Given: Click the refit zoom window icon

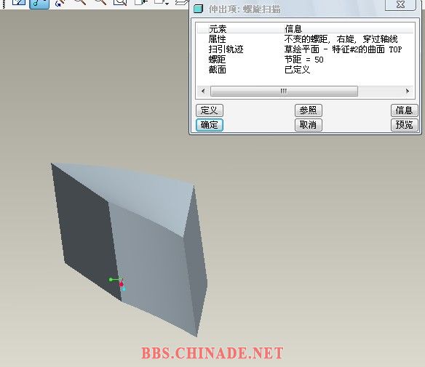Looking at the screenshot, I should click(120, 2).
